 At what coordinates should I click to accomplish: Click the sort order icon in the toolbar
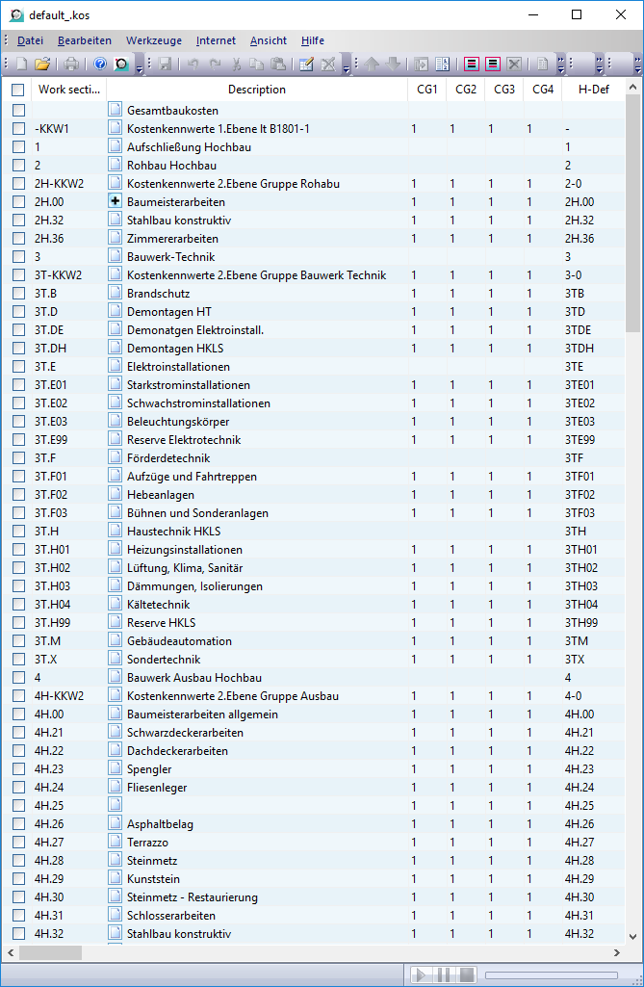click(443, 65)
